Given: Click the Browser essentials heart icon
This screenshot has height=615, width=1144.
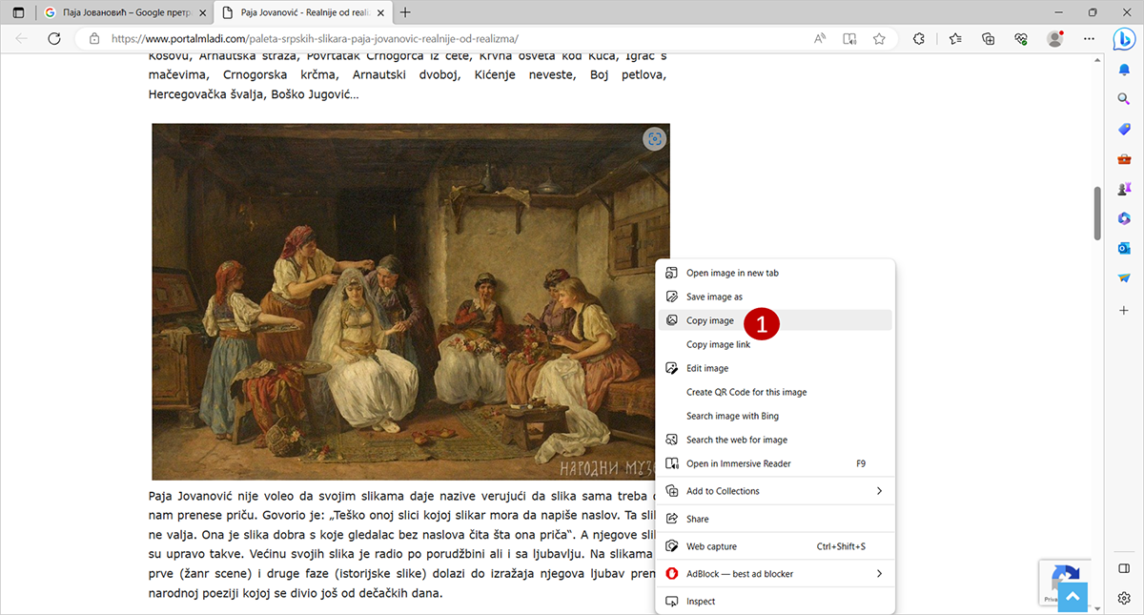Looking at the screenshot, I should click(1021, 39).
